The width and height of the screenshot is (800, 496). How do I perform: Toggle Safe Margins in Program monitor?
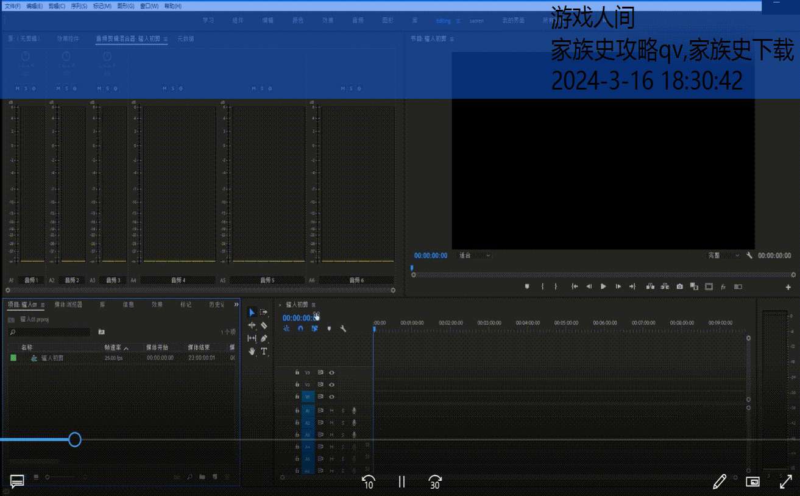(709, 286)
